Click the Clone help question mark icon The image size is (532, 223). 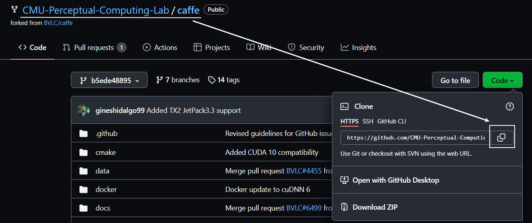(510, 106)
